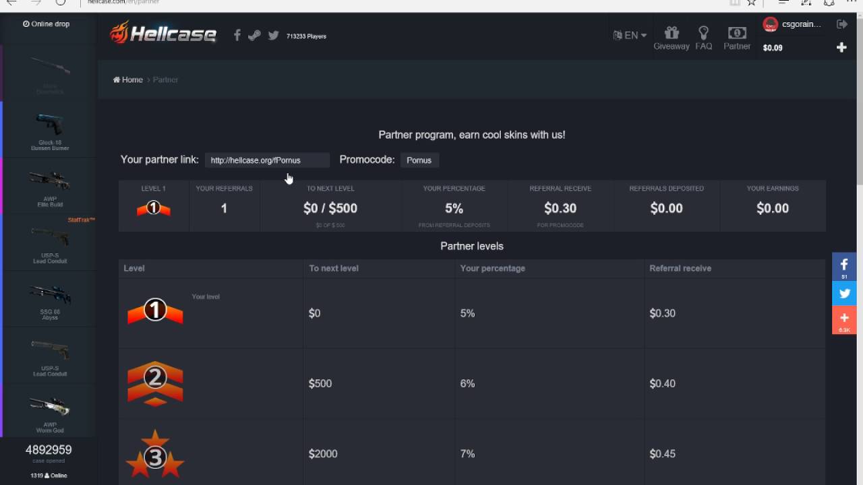Click the Level 1 badge in levels table
Image resolution: width=863 pixels, height=485 pixels.
[x=155, y=311]
